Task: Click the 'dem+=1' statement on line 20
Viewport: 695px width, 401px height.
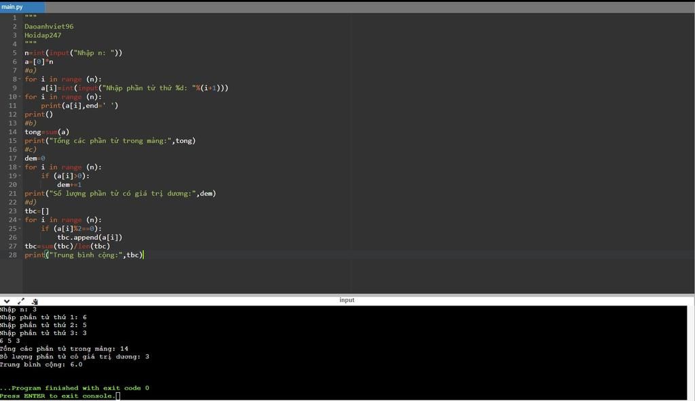Action: click(69, 184)
